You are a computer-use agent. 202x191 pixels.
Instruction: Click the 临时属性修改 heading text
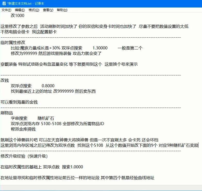(x=13, y=42)
